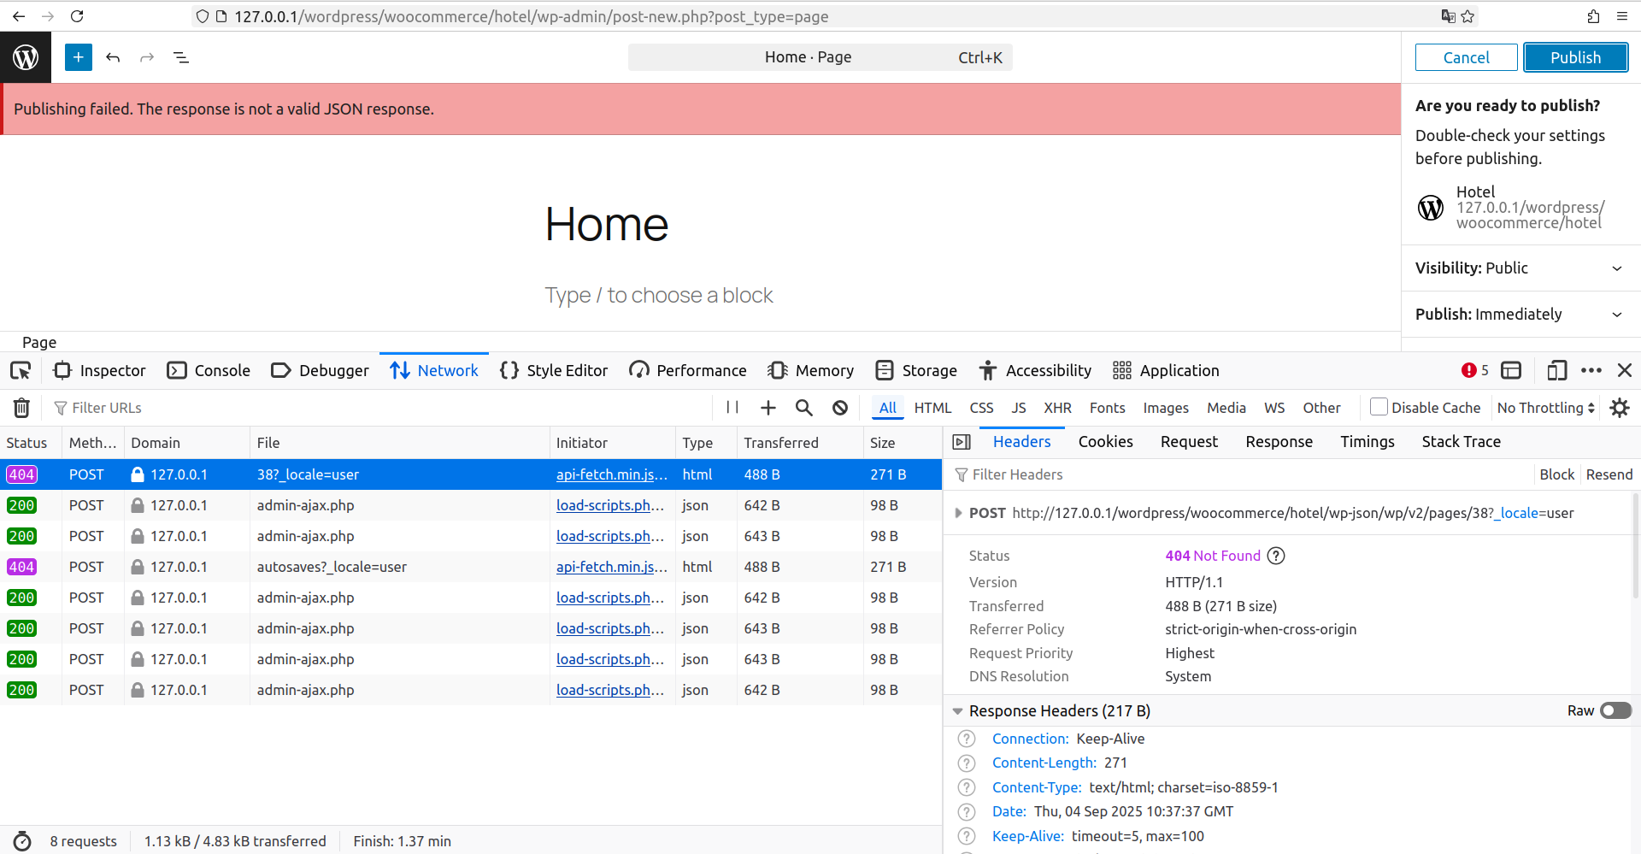Screen dimensions: 1641x854
Task: Open help for 404 Not Found status
Action: click(1276, 556)
